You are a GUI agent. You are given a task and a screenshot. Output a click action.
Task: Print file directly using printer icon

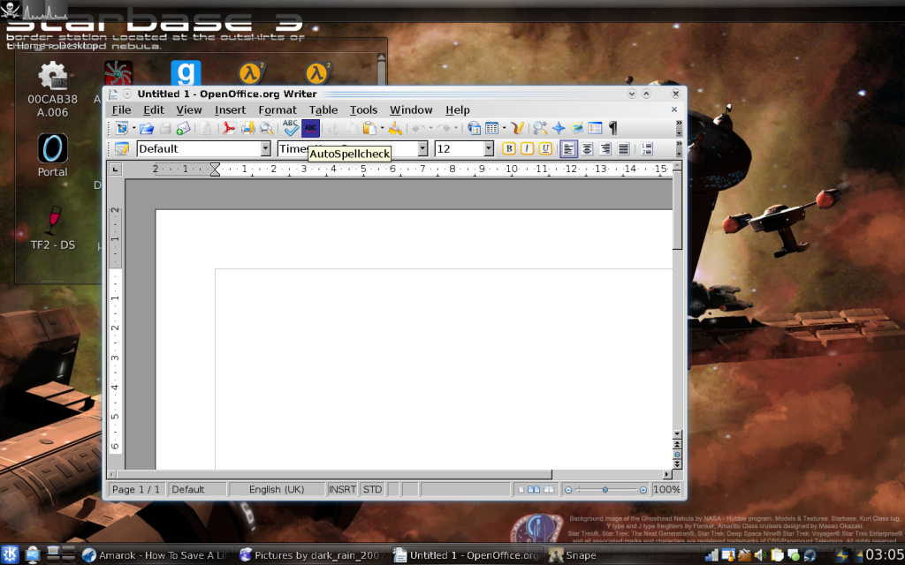tap(247, 128)
